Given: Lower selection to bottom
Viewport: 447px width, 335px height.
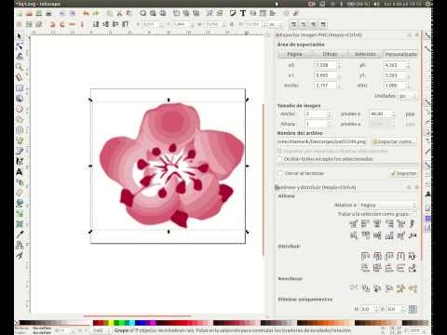Looking at the screenshot, I should pos(96,24).
